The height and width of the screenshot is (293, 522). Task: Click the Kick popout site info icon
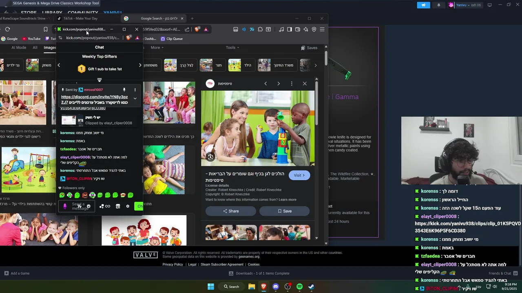[x=60, y=38]
